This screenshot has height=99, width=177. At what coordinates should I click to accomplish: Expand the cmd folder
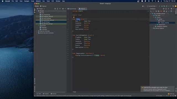pos(38,13)
